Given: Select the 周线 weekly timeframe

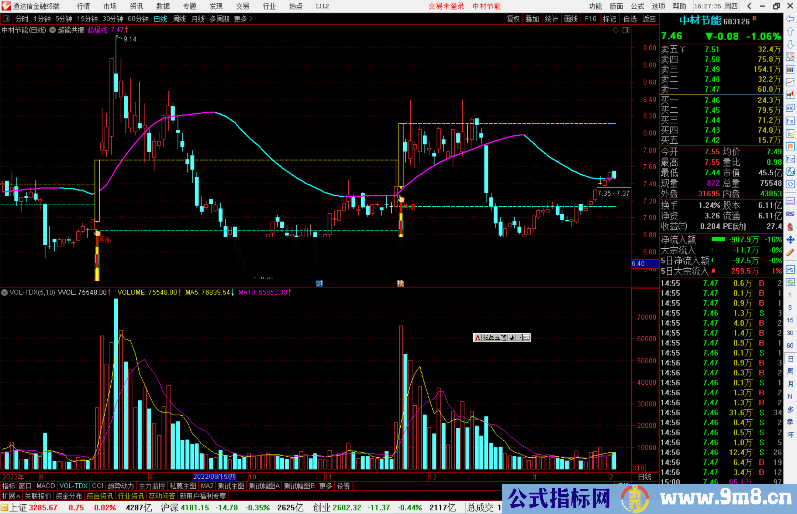Looking at the screenshot, I should 179,19.
